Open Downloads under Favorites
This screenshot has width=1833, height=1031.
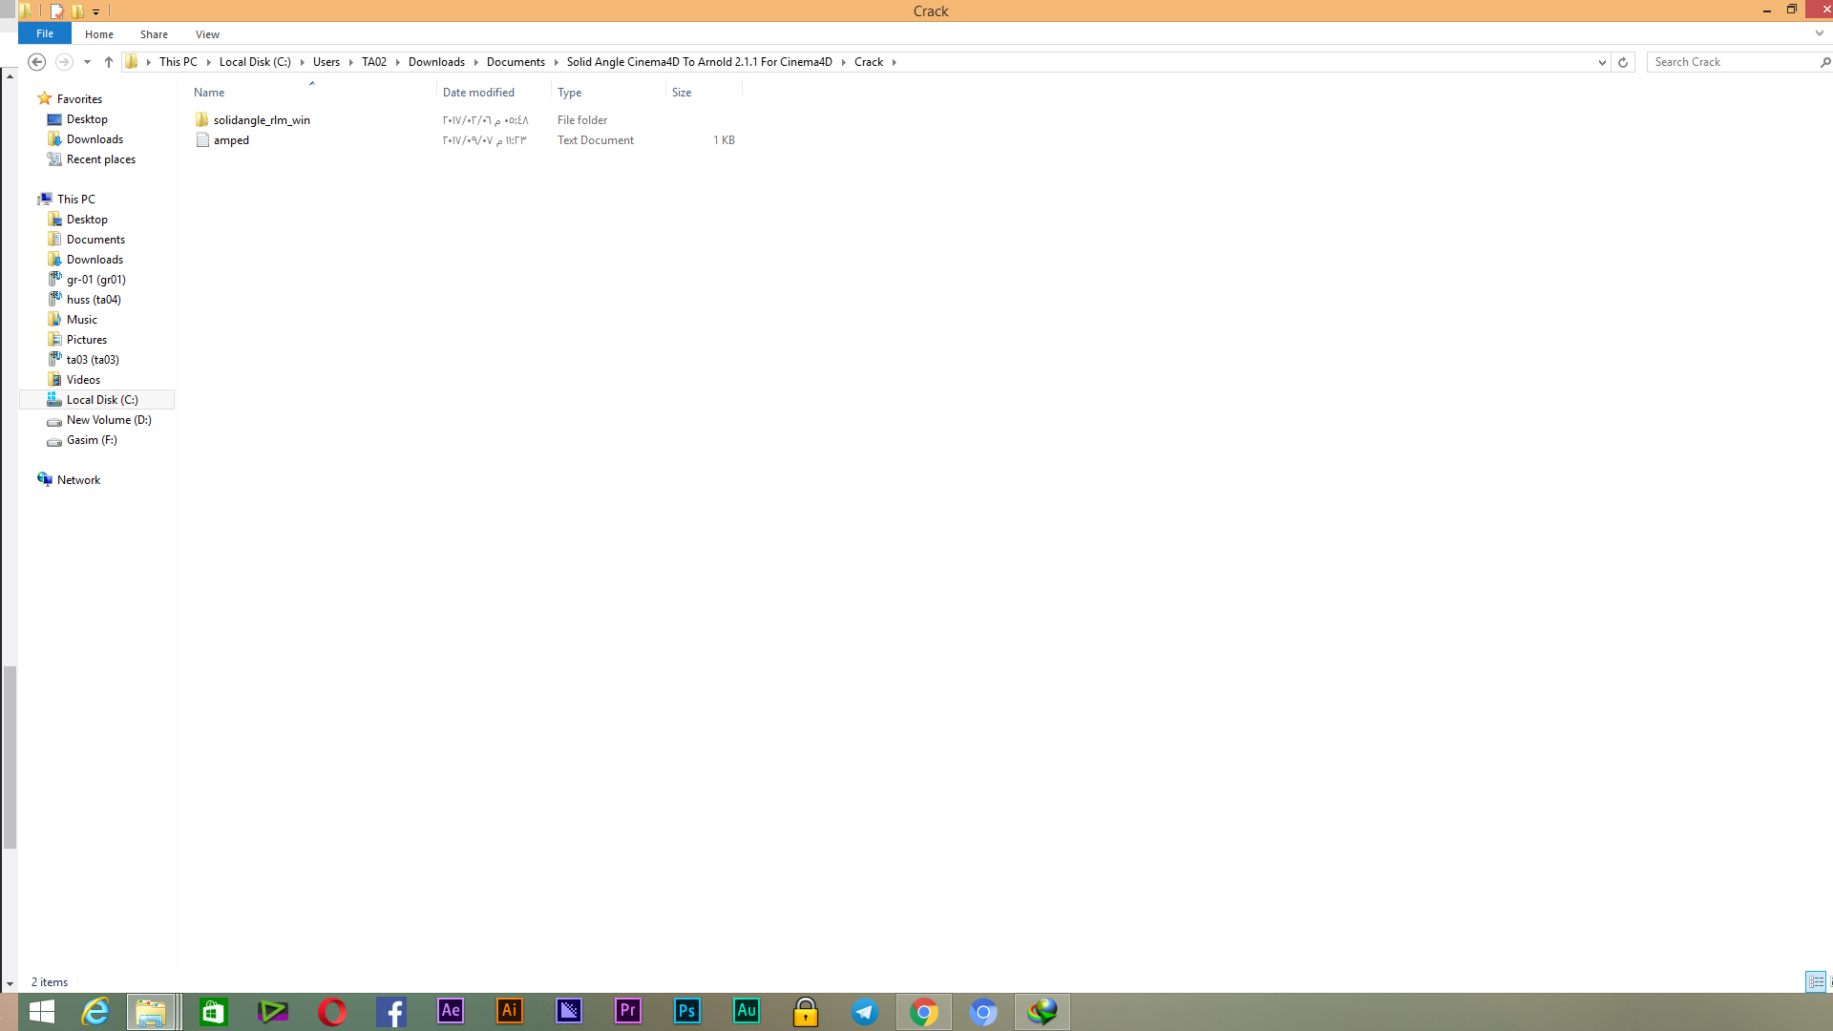[x=95, y=139]
